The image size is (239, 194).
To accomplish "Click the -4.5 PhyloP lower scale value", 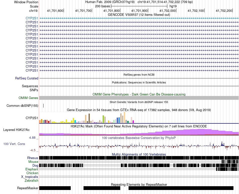I will coord(33,150).
